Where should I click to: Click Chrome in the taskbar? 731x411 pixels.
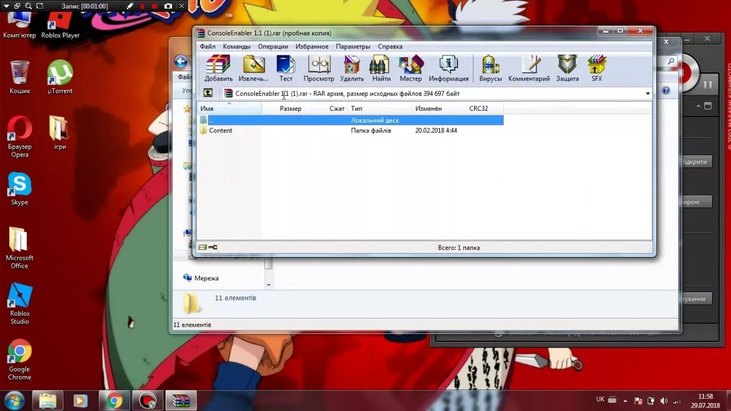tap(114, 401)
